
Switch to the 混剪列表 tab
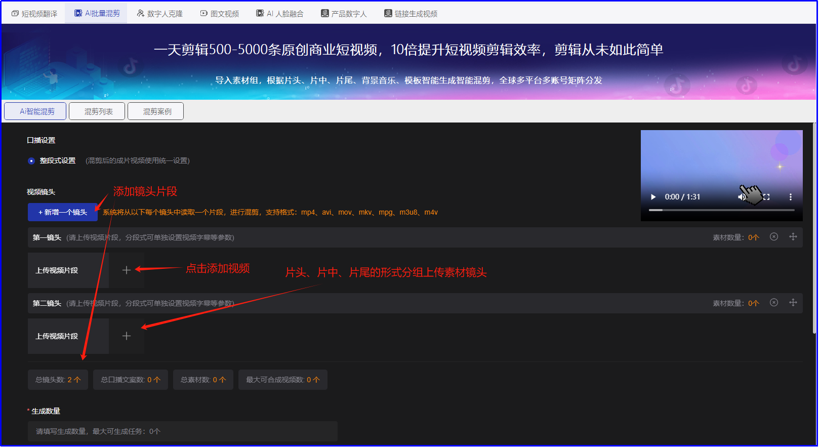(97, 111)
